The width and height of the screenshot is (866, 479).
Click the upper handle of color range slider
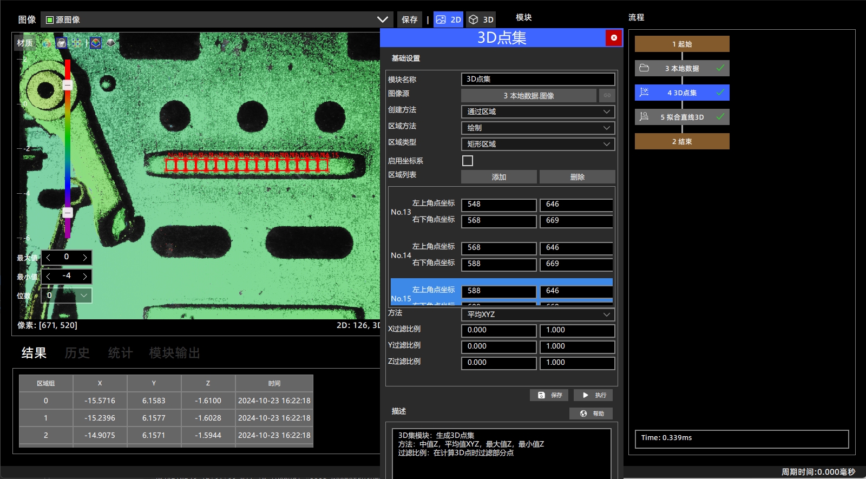[x=68, y=85]
